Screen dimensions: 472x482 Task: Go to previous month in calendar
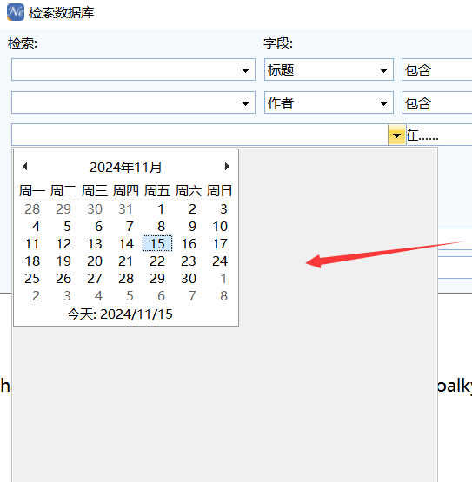pyautogui.click(x=25, y=166)
